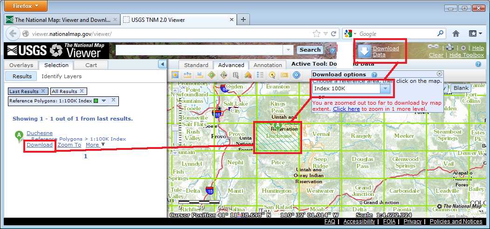
Task: Click the Download link for Duchesne
Action: click(x=40, y=145)
